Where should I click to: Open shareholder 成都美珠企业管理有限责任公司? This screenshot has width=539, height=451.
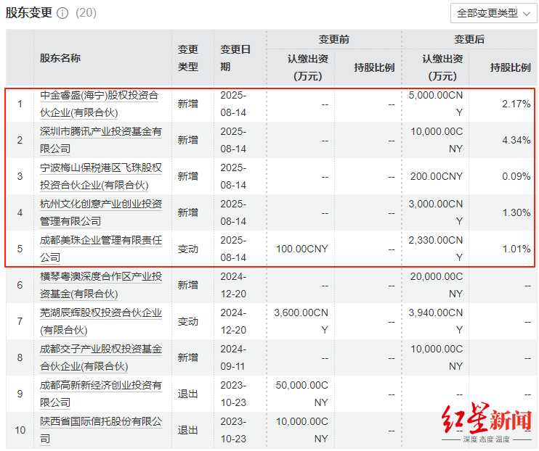101,249
